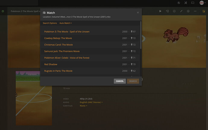Click the SEARCH button
The width and height of the screenshot is (208, 130).
pos(133,81)
